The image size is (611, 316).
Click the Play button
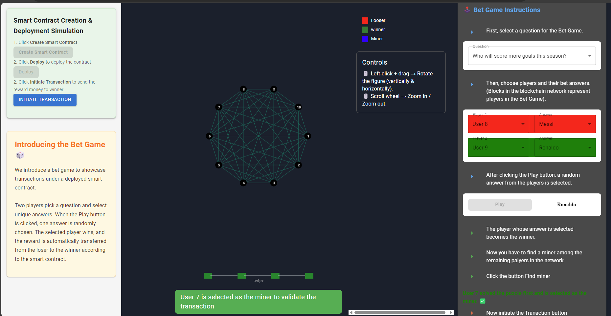click(x=500, y=205)
